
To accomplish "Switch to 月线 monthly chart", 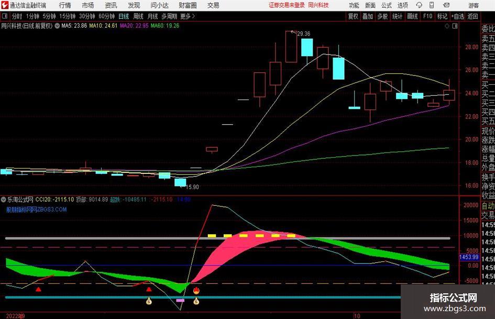I will (x=153, y=16).
